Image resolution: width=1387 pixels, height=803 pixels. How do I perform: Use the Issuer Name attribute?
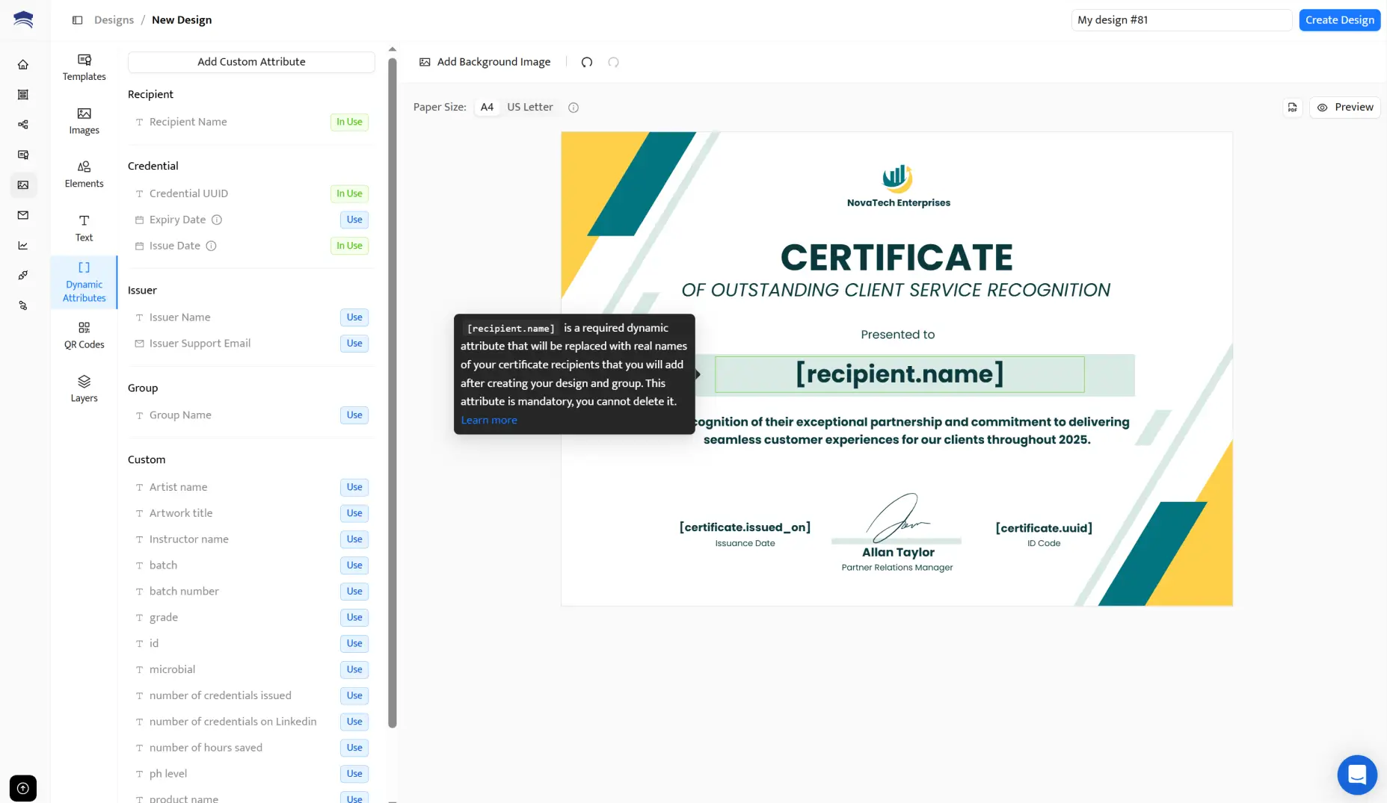pos(354,317)
